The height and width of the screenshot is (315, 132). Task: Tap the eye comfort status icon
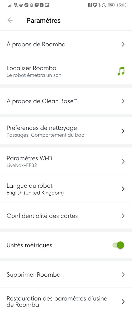[x=21, y=5]
